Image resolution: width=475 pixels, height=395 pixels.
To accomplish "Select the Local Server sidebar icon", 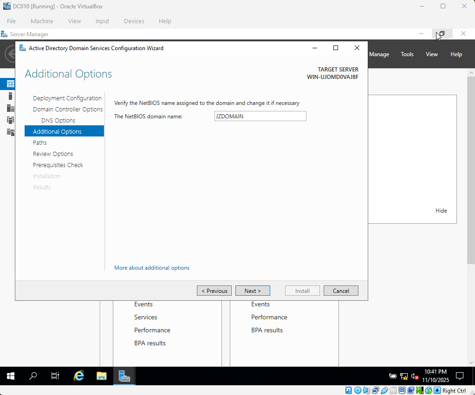I will pyautogui.click(x=10, y=96).
